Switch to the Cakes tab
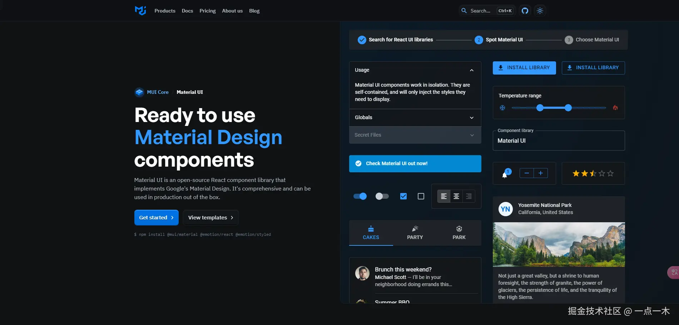Image resolution: width=679 pixels, height=325 pixels. (371, 233)
